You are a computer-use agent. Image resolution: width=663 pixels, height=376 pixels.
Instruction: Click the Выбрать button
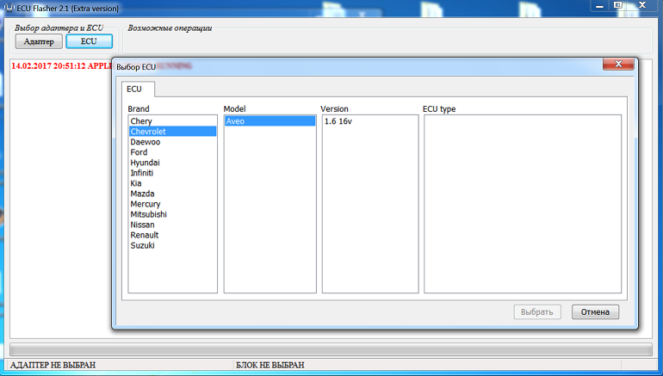tap(537, 312)
